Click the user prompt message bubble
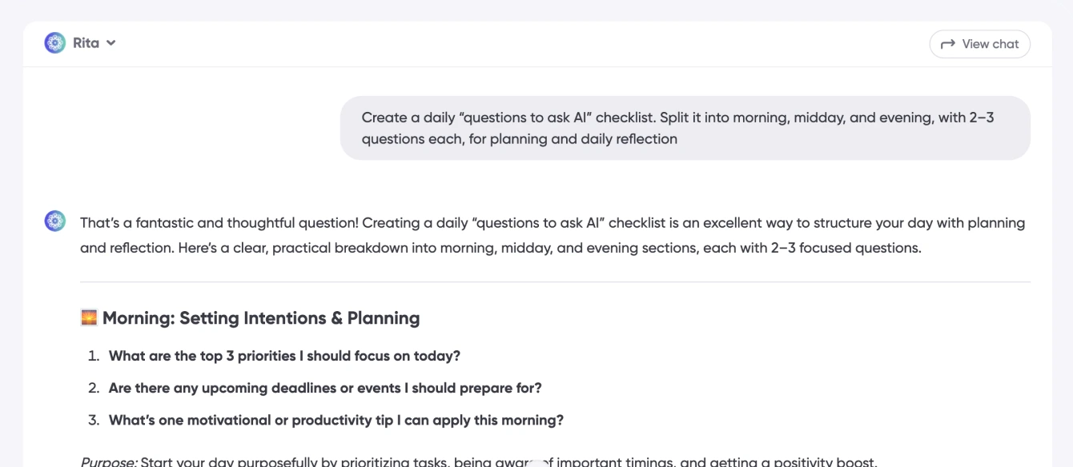Viewport: 1073px width, 467px height. (x=685, y=128)
